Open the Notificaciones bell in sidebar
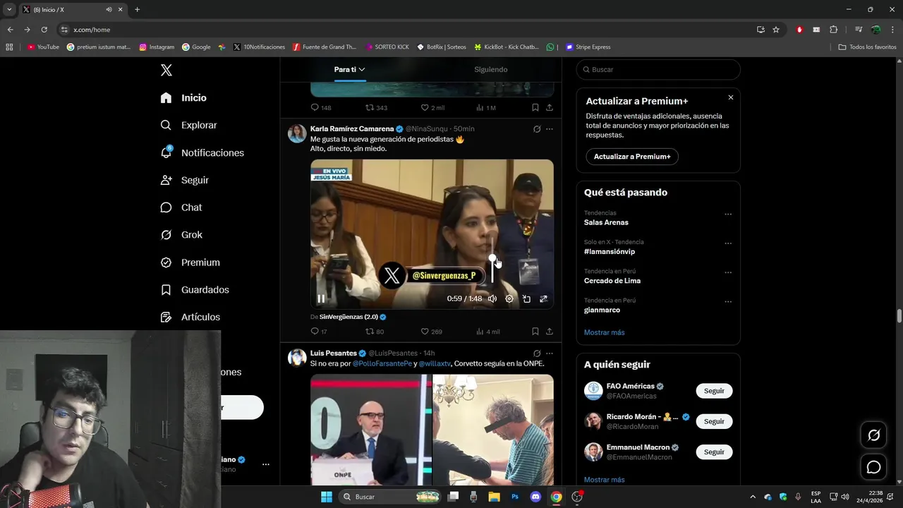Viewport: 903px width, 508px height. tap(202, 152)
